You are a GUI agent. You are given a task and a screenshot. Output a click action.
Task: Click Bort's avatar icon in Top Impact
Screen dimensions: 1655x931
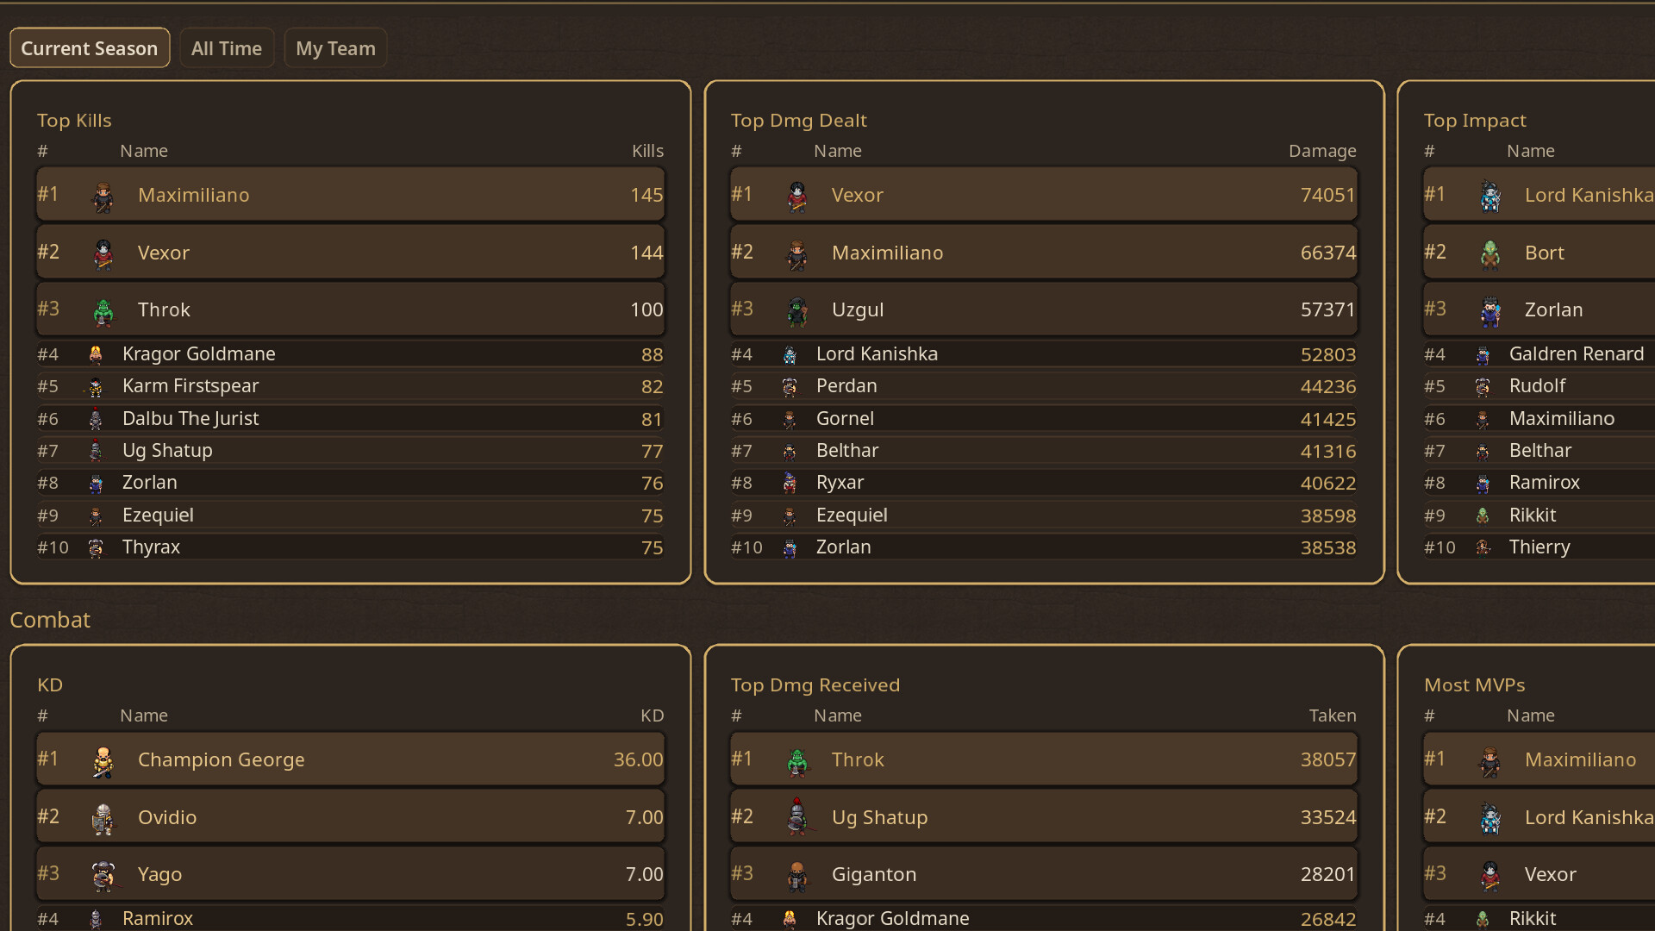point(1490,254)
